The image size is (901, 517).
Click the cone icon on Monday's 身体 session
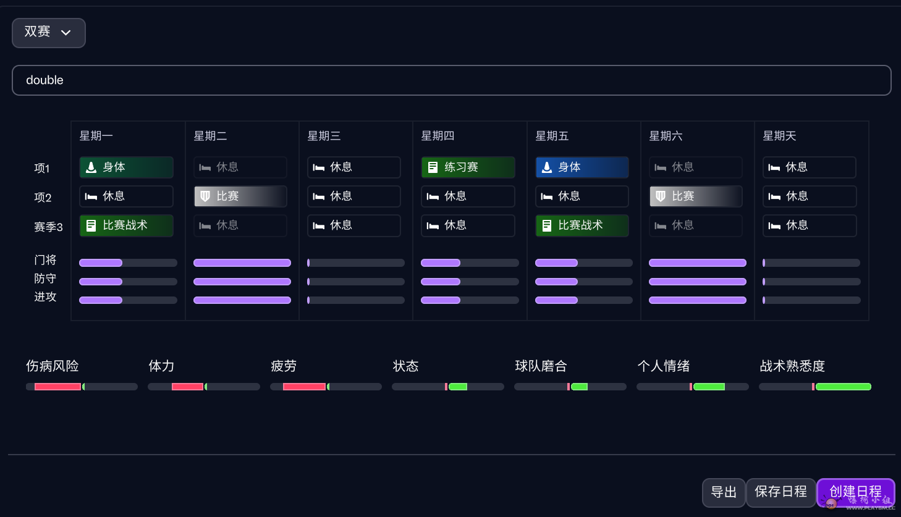(91, 167)
